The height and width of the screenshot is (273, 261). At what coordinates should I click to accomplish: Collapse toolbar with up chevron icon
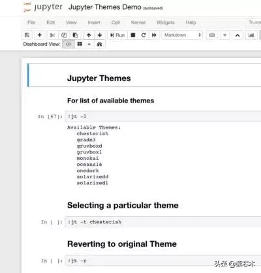click(238, 35)
